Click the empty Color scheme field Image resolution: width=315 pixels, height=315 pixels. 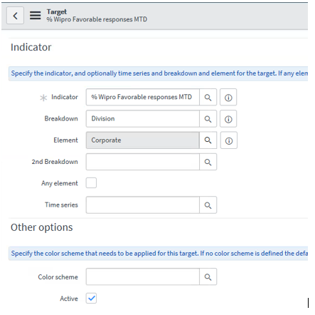click(x=143, y=277)
